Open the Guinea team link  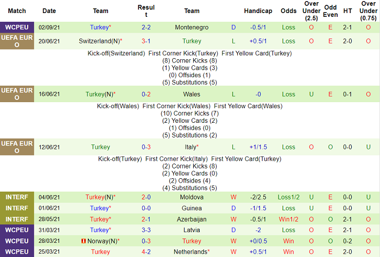coord(192,208)
